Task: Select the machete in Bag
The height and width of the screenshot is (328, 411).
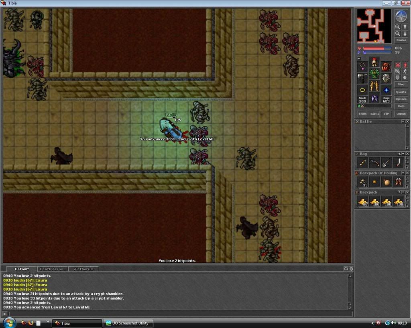Action: pyautogui.click(x=399, y=163)
